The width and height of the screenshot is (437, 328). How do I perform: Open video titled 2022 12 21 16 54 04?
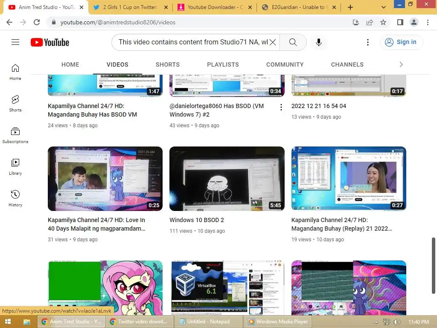pyautogui.click(x=319, y=106)
